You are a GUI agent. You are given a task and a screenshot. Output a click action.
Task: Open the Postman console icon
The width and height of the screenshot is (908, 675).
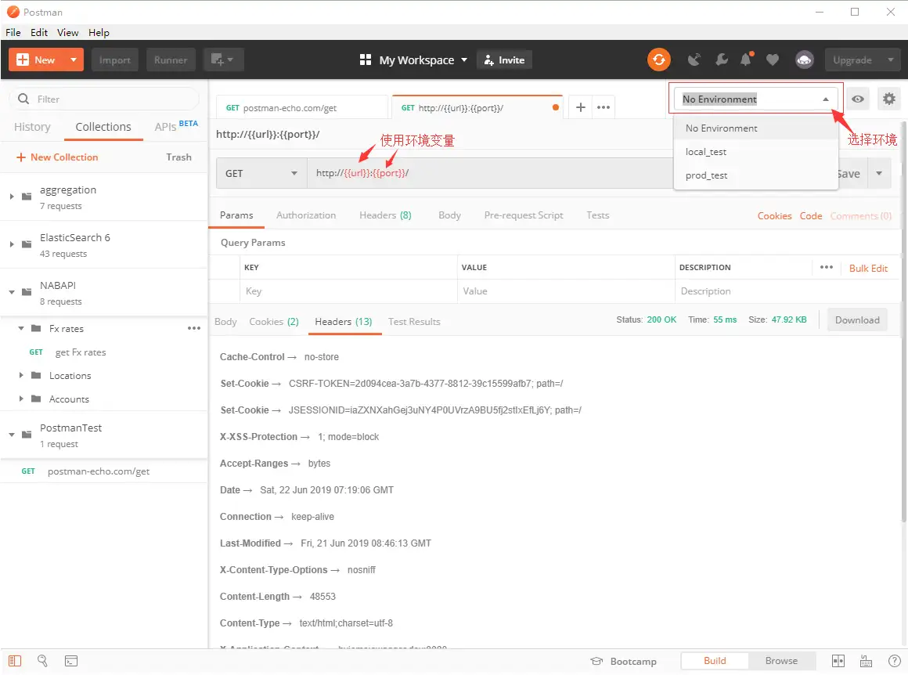pos(70,661)
